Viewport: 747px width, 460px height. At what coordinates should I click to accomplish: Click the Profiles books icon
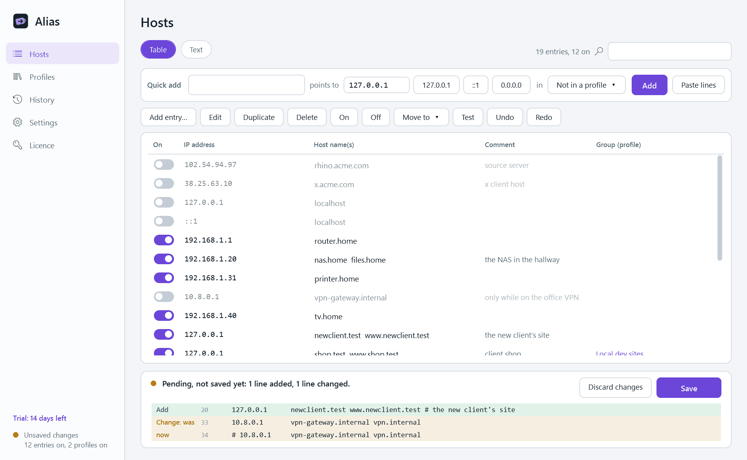click(x=18, y=77)
